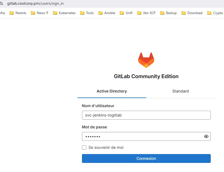This screenshot has width=224, height=172.
Task: Focus the Mot de passe field
Action: [146, 136]
